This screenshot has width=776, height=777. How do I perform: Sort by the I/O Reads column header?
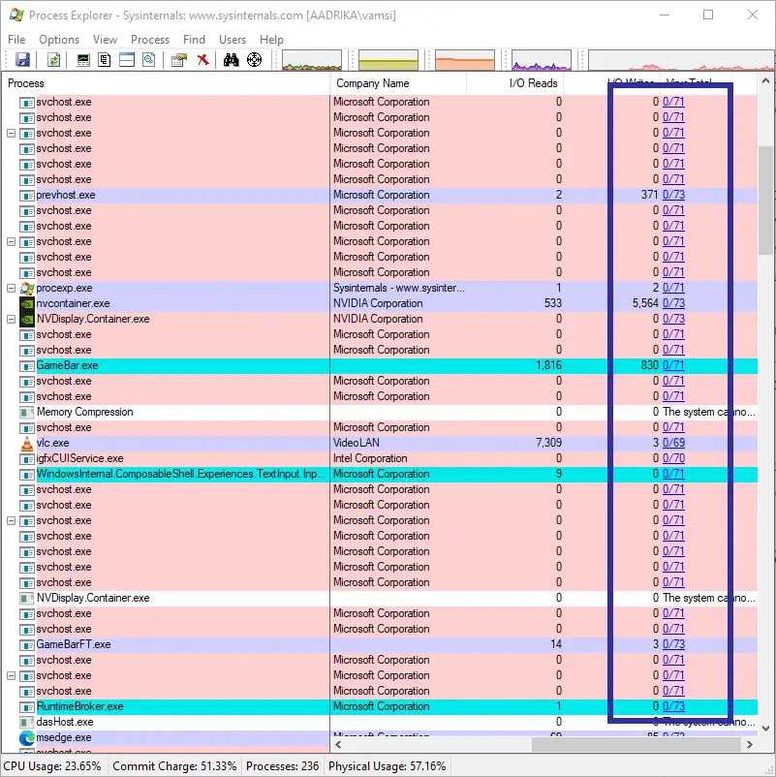[x=514, y=83]
